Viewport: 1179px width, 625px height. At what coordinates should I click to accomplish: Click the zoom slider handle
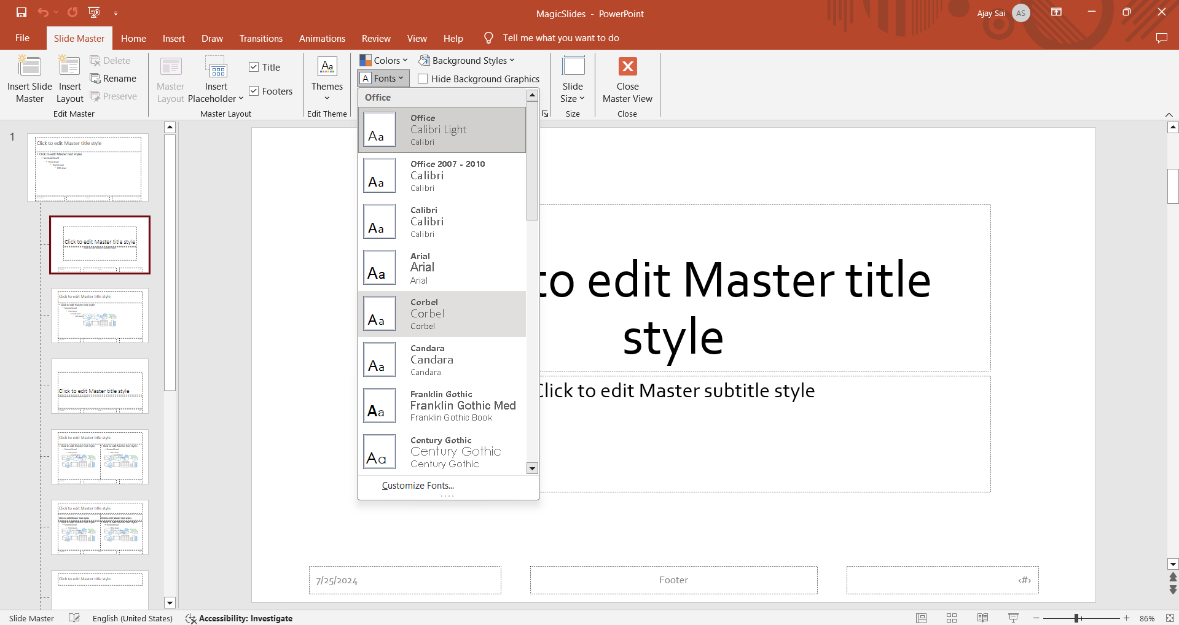tap(1076, 618)
